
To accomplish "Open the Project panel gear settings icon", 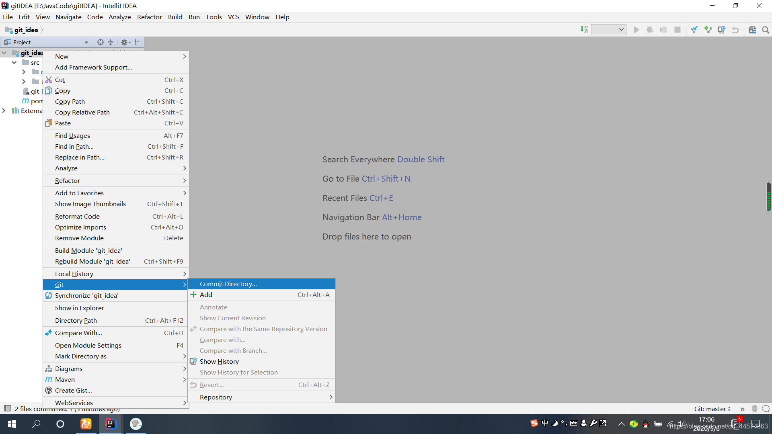I will [x=125, y=42].
